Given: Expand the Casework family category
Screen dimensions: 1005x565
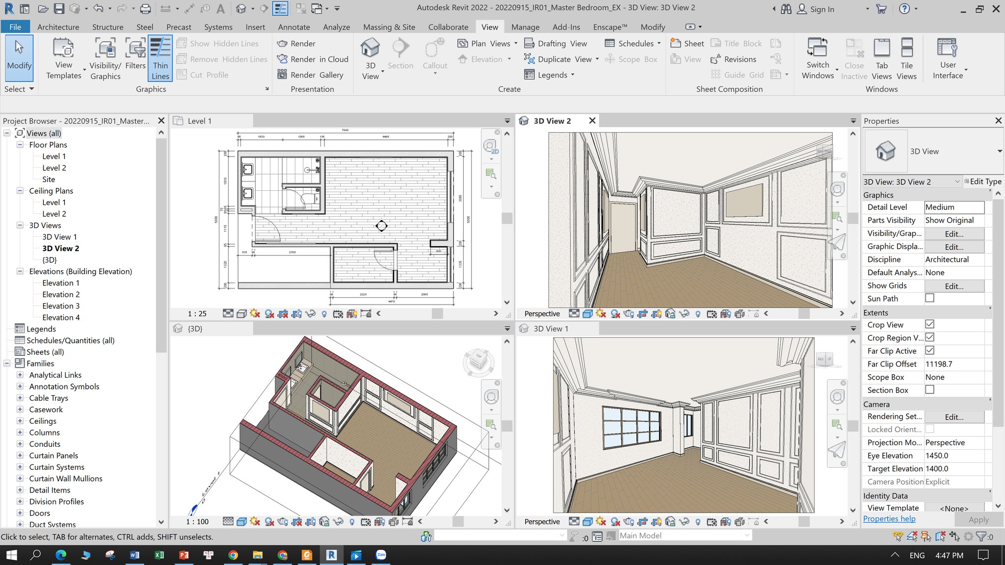Looking at the screenshot, I should [x=20, y=409].
